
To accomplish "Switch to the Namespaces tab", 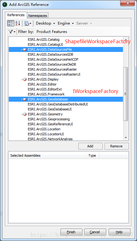I will (x=37, y=16).
